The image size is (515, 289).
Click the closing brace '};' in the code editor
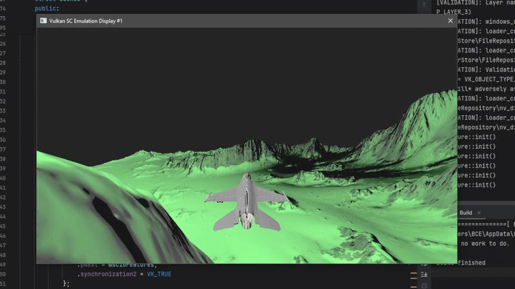66,283
